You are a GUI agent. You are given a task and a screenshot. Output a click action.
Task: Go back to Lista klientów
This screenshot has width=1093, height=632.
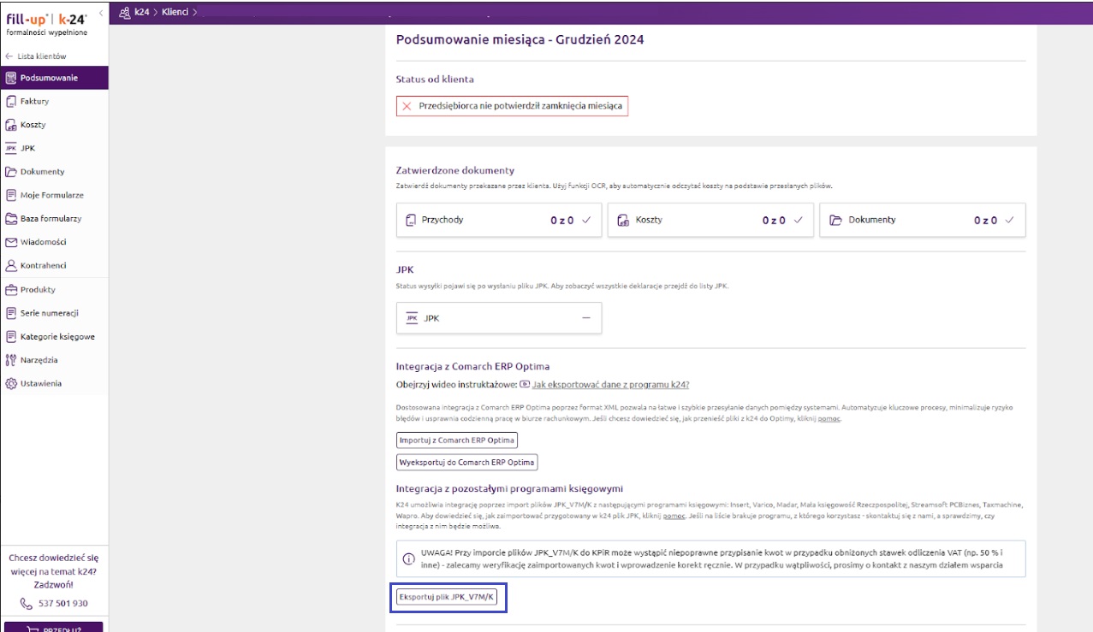35,56
